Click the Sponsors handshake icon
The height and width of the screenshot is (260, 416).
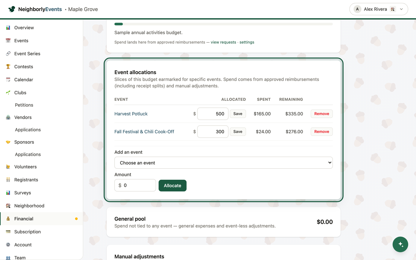click(8, 142)
